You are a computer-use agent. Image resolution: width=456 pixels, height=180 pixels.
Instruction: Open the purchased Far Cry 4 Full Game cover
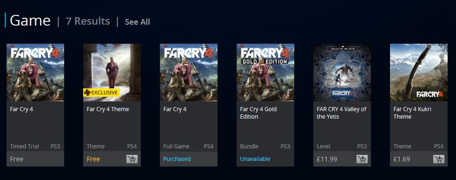pyautogui.click(x=189, y=73)
